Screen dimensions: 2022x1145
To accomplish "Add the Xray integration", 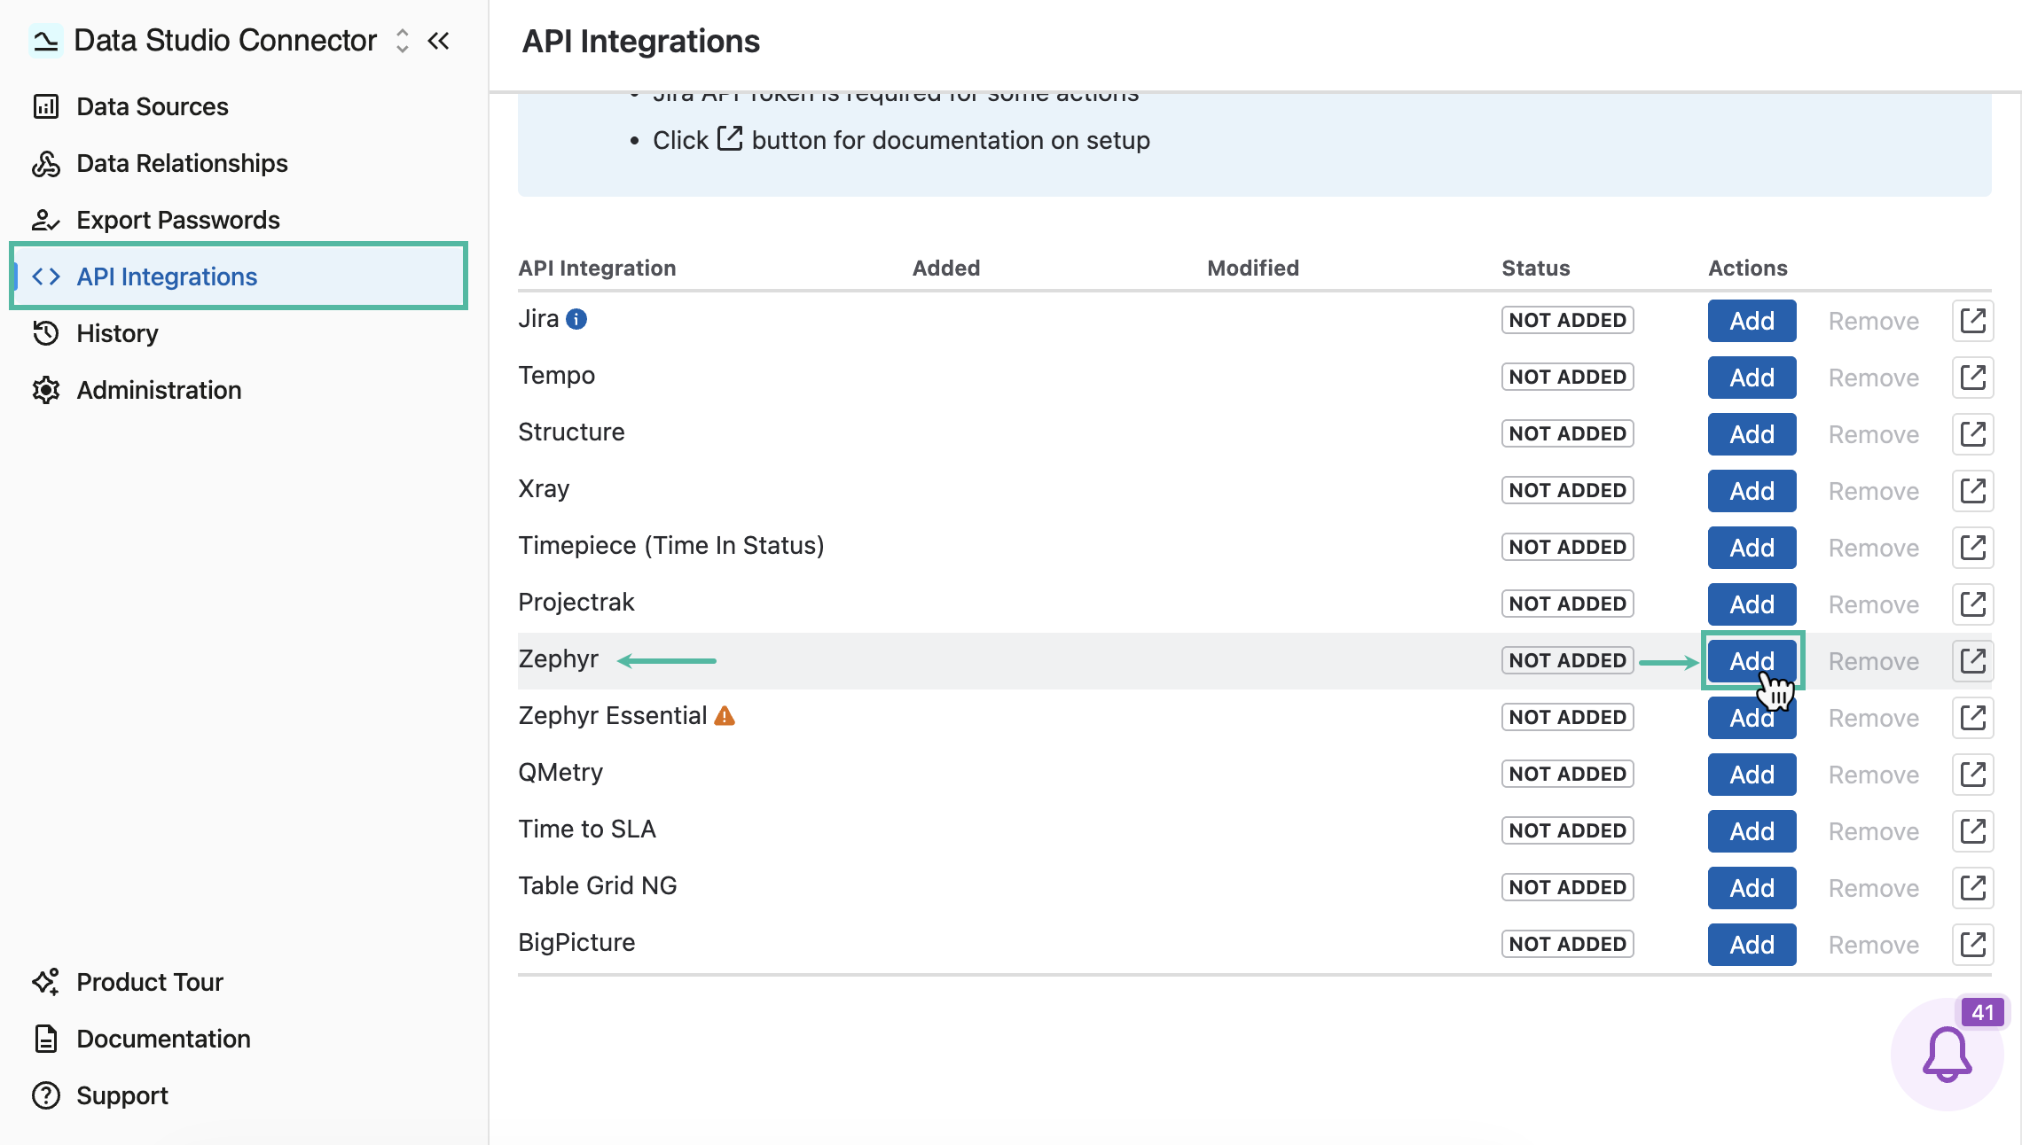I will 1752,491.
